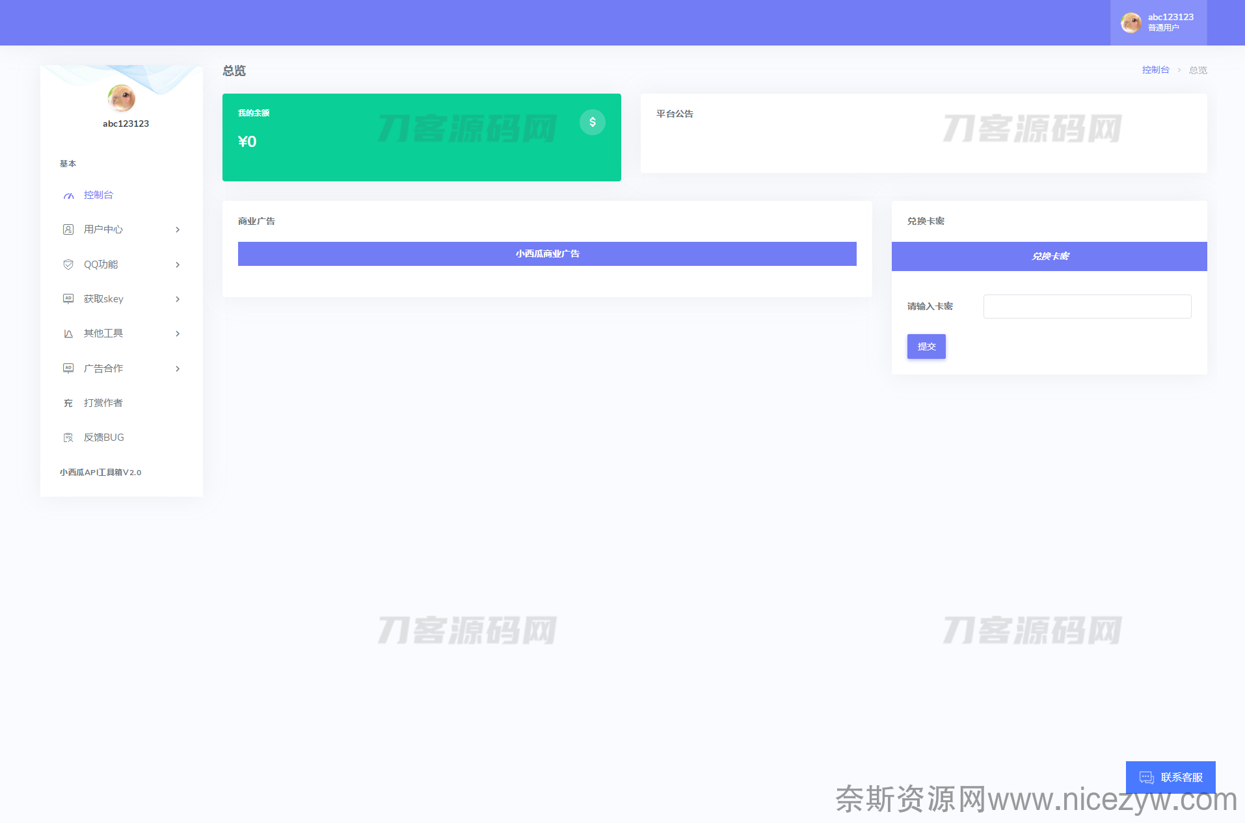Click the 小西瓜商业广告 banner
Viewport: 1245px width, 823px height.
(x=547, y=254)
